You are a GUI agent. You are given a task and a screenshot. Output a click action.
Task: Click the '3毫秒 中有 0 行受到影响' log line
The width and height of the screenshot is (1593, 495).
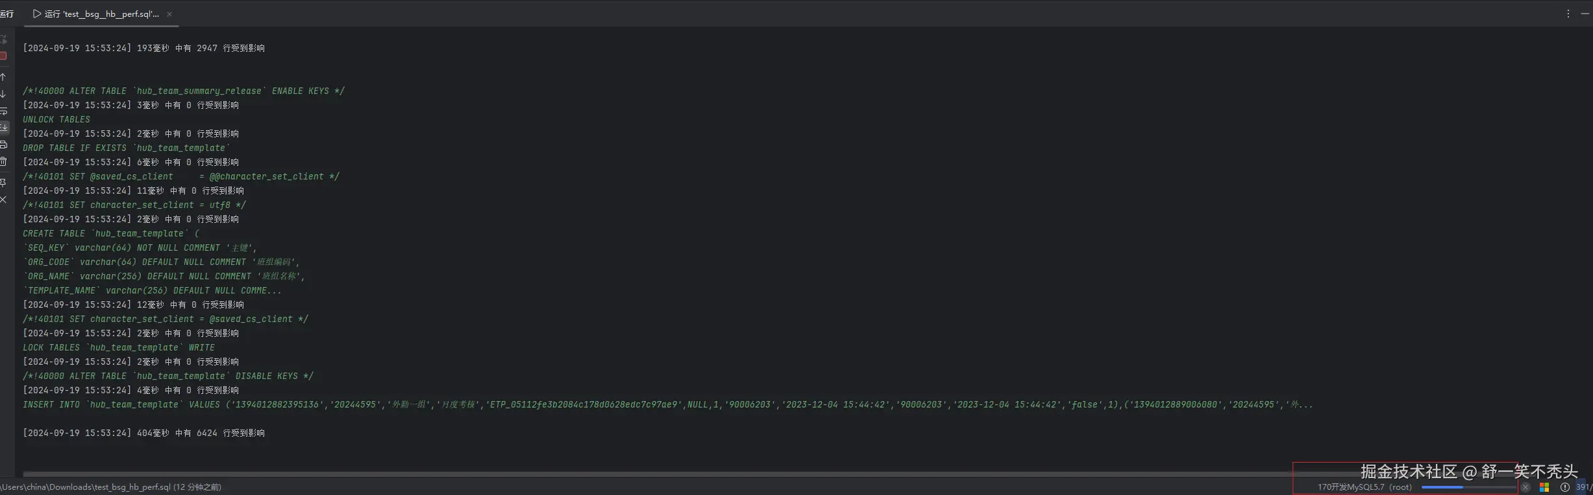(130, 105)
